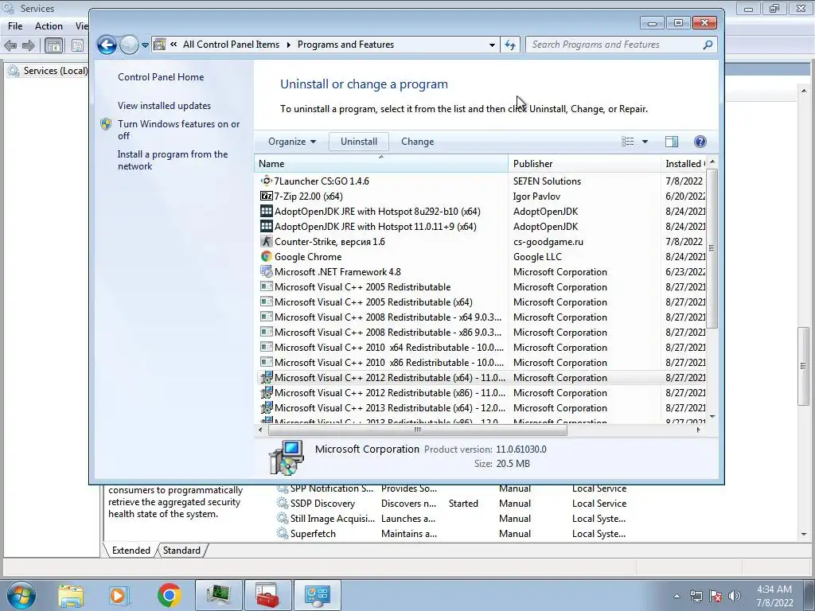Viewport: 815px width, 611px height.
Task: Switch to the Standard tab in Services
Action: point(181,551)
